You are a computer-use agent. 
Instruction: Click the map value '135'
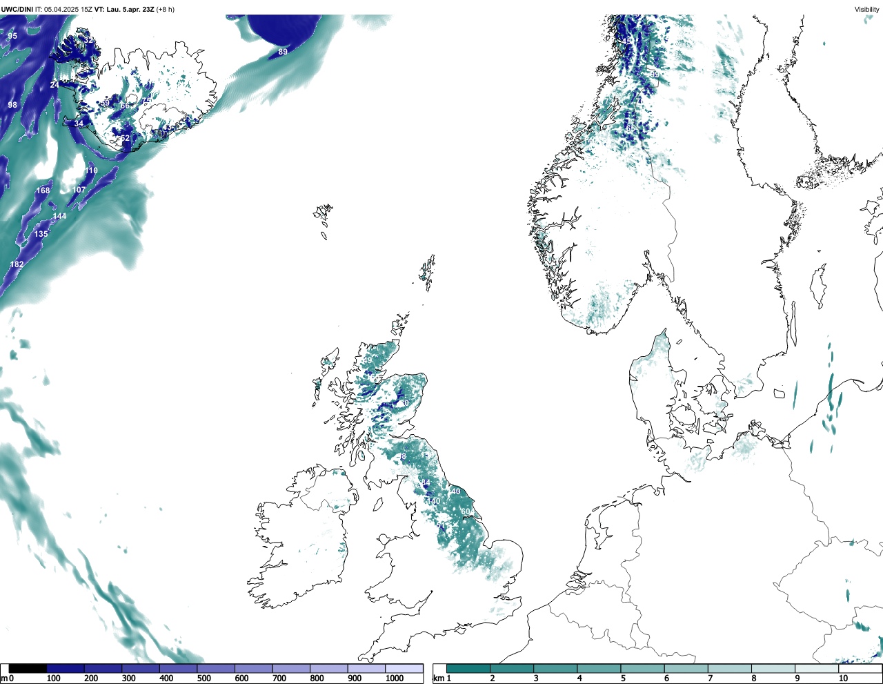(x=41, y=234)
